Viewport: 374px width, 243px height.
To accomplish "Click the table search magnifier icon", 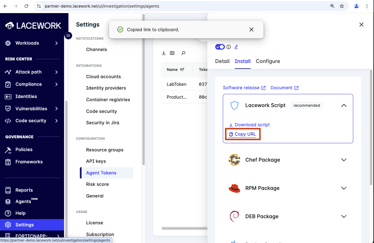I will (183, 53).
